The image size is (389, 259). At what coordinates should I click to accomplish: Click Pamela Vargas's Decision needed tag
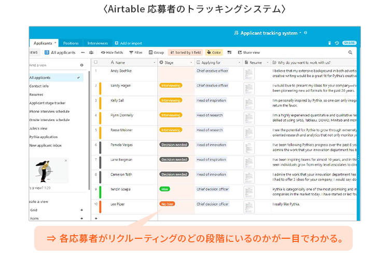174,145
